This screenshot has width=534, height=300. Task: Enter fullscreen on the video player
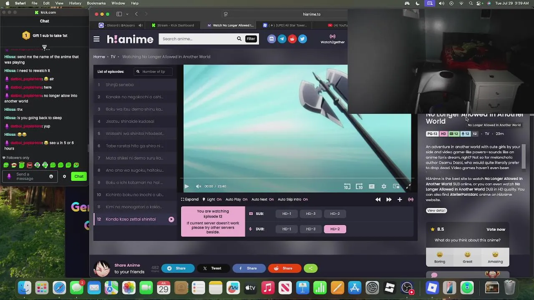coord(408,186)
